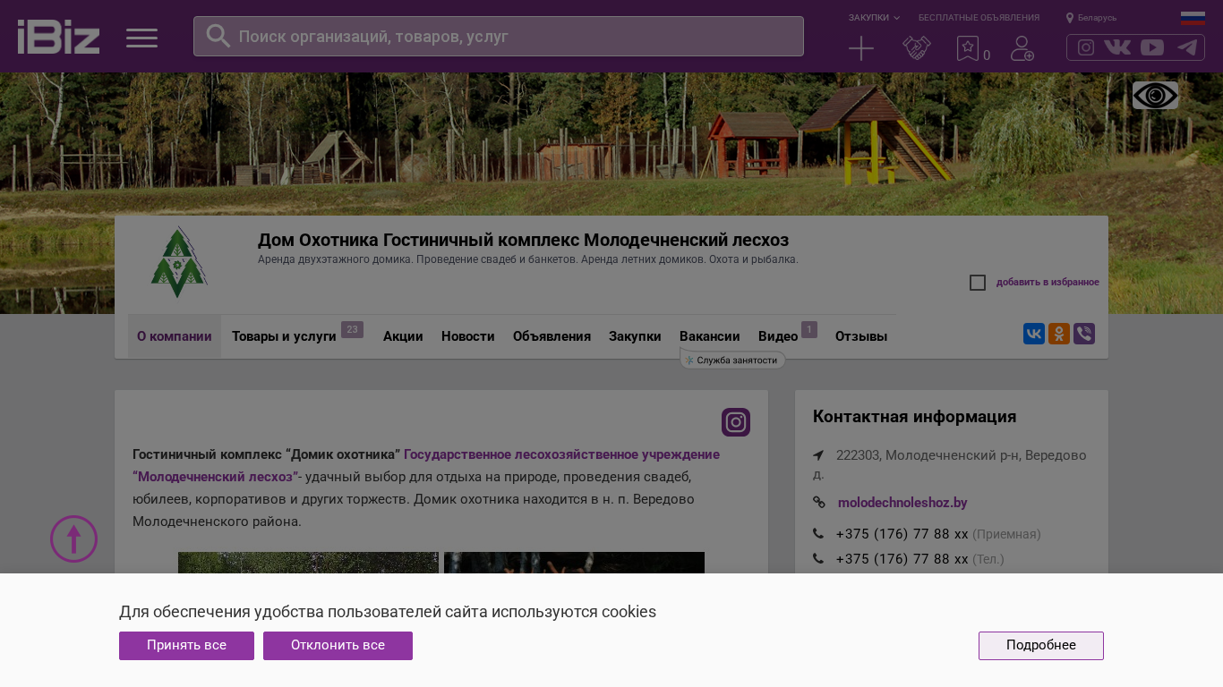
Task: Toggle accessibility eye view mode
Action: pyautogui.click(x=1155, y=96)
